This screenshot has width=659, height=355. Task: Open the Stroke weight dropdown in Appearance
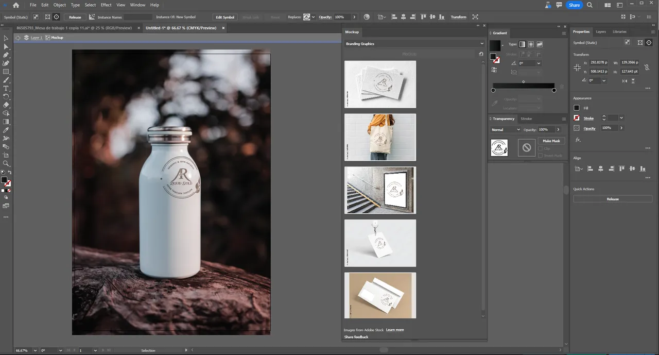(x=621, y=118)
